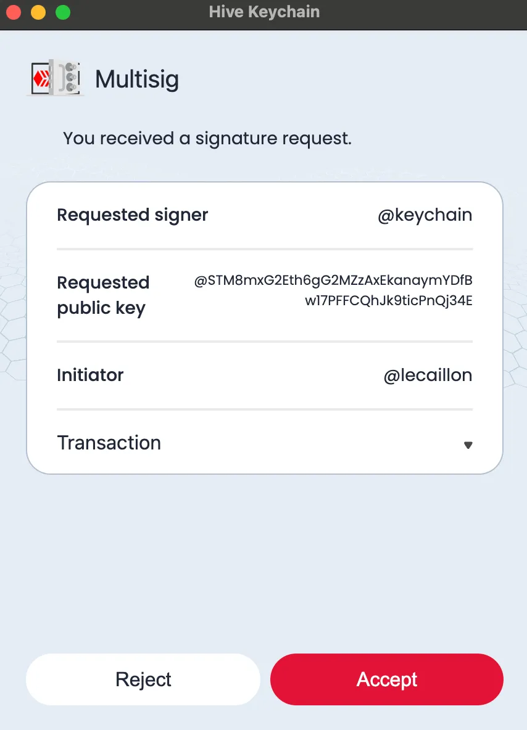The image size is (527, 730).
Task: Minimize window with the yellow button
Action: 38,12
